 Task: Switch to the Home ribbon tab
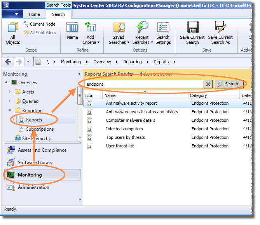pos(34,14)
